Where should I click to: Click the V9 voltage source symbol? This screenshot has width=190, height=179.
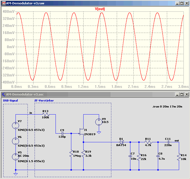99,122
